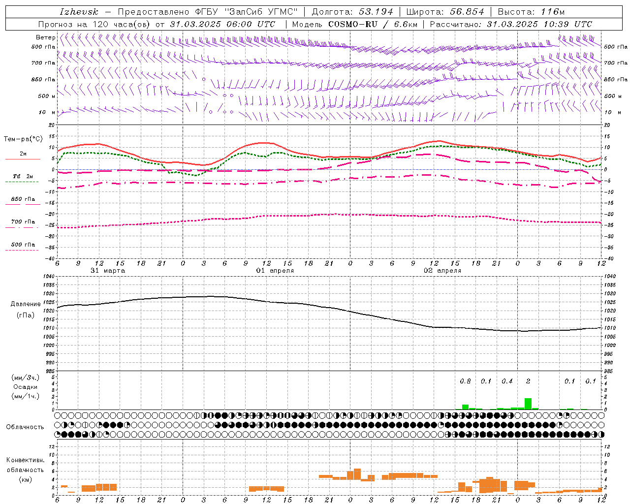Screen dimensions: 630x504
Task: Click the 700 гПа entry in temperature legend
Action: [23, 222]
